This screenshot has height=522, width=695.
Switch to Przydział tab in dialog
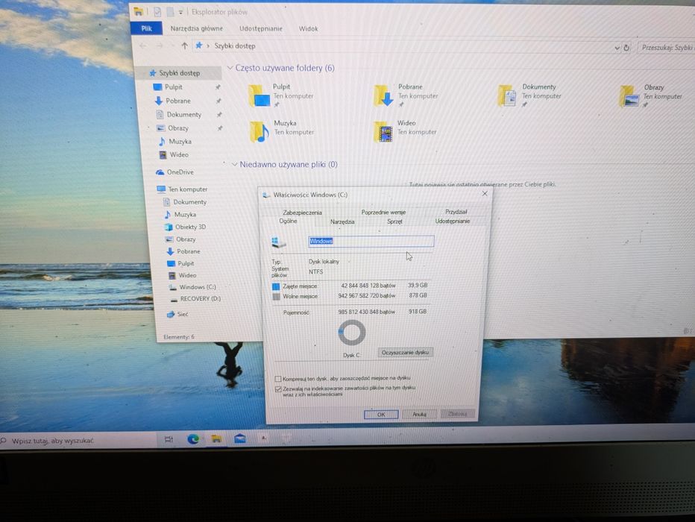(456, 212)
